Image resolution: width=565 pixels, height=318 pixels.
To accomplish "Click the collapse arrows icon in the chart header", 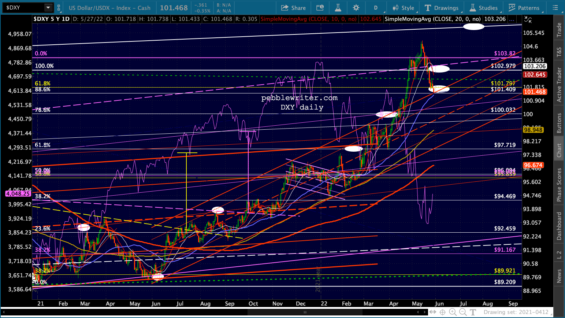I will (528, 19).
